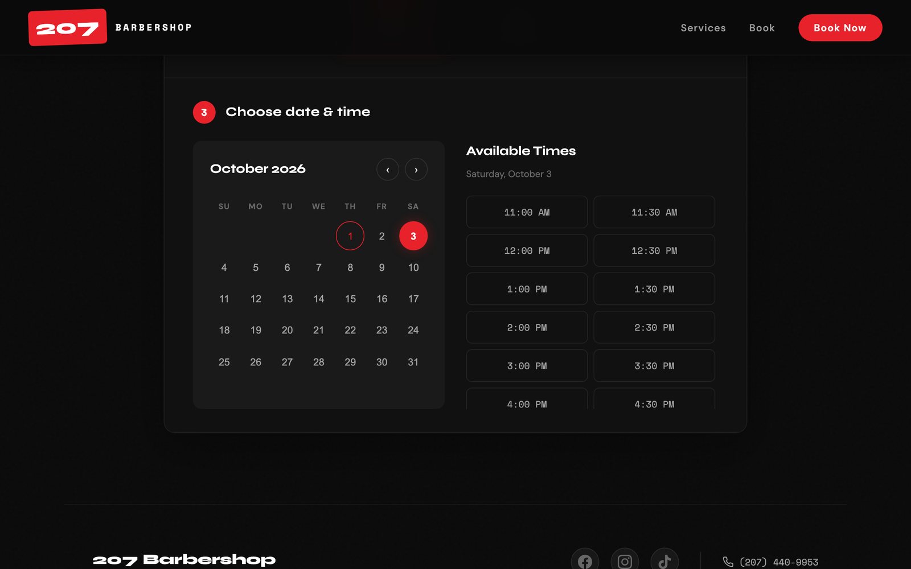
Task: Open the Services nav link
Action: pyautogui.click(x=703, y=28)
